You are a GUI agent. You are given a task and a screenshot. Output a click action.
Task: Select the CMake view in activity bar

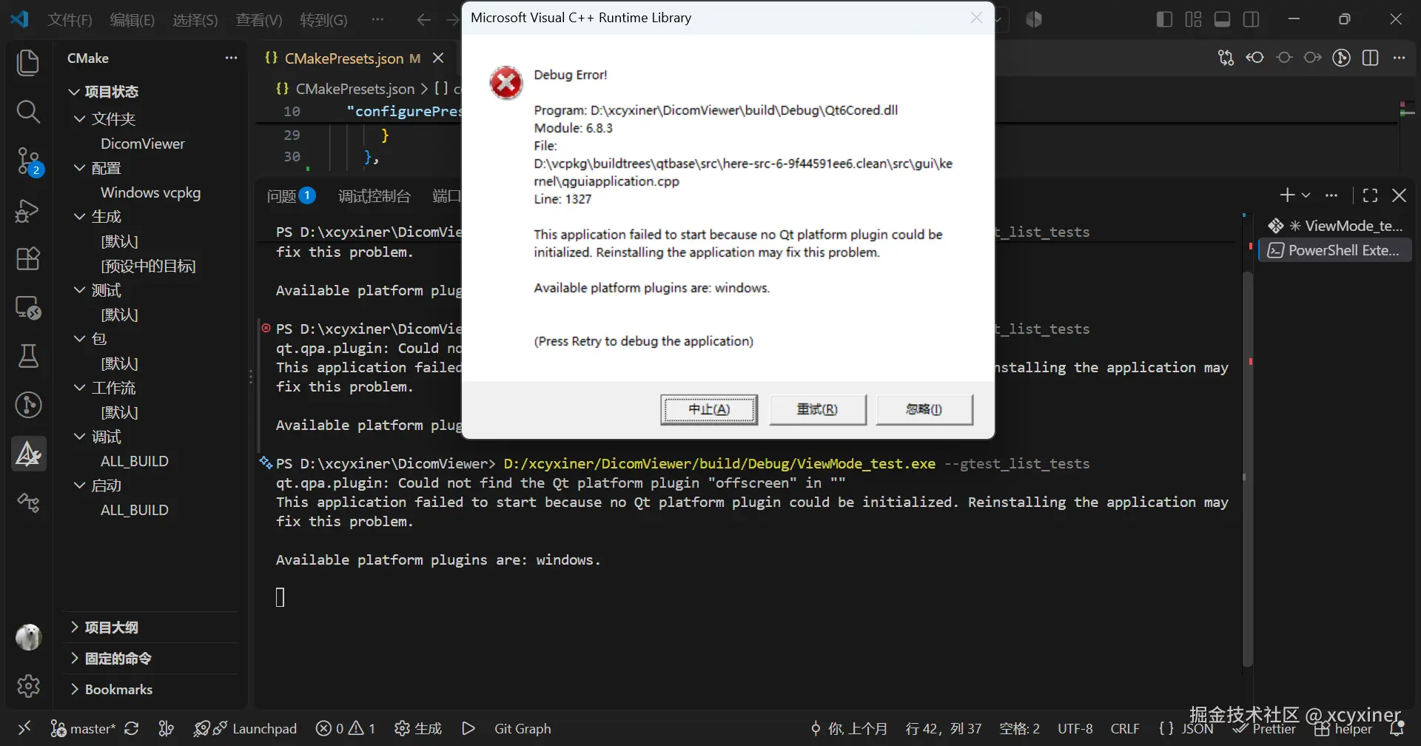tap(28, 453)
